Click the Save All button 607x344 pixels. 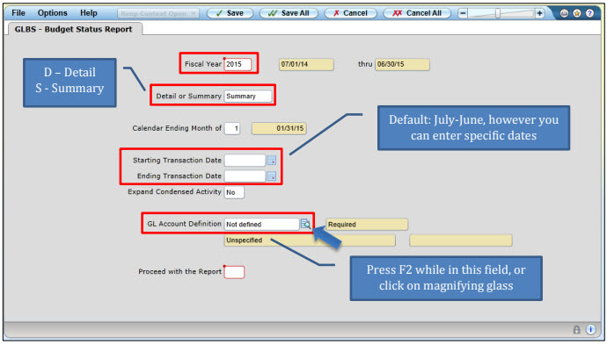coord(289,13)
